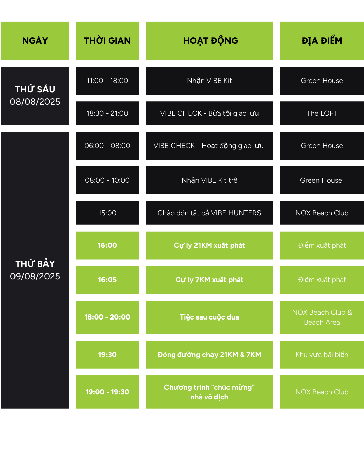This screenshot has width=364, height=455.
Task: Select the Nhận VIBE Kit activity cell
Action: pos(209,81)
